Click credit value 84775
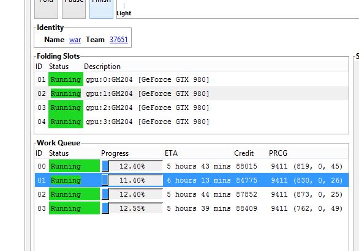The width and height of the screenshot is (359, 251). (x=247, y=180)
